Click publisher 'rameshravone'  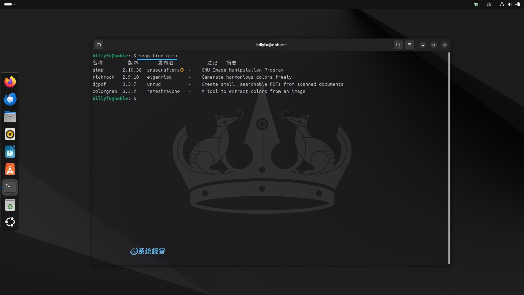(163, 91)
